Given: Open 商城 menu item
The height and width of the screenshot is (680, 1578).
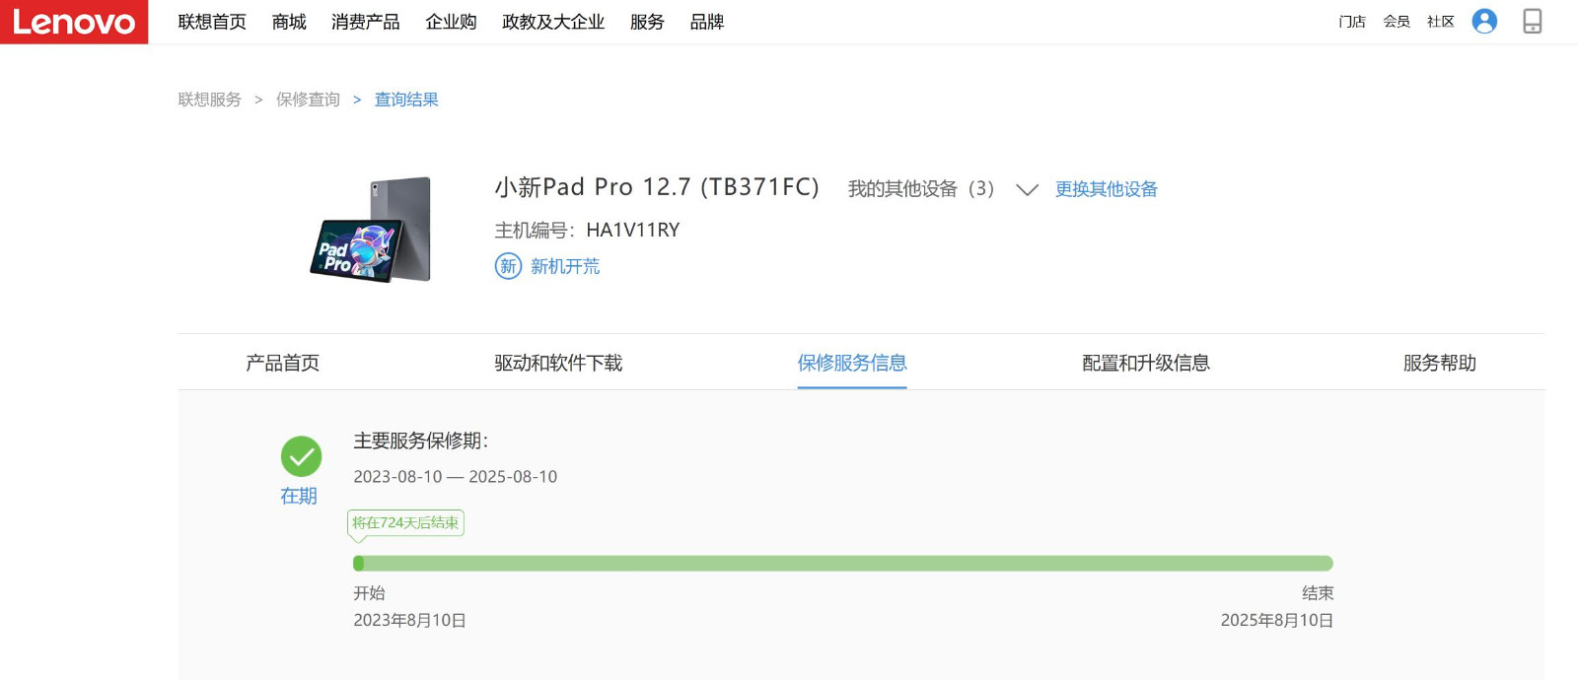Looking at the screenshot, I should point(289,22).
